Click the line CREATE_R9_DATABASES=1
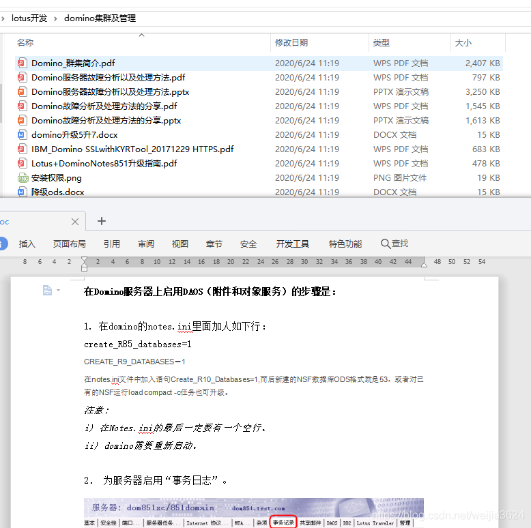 point(134,362)
